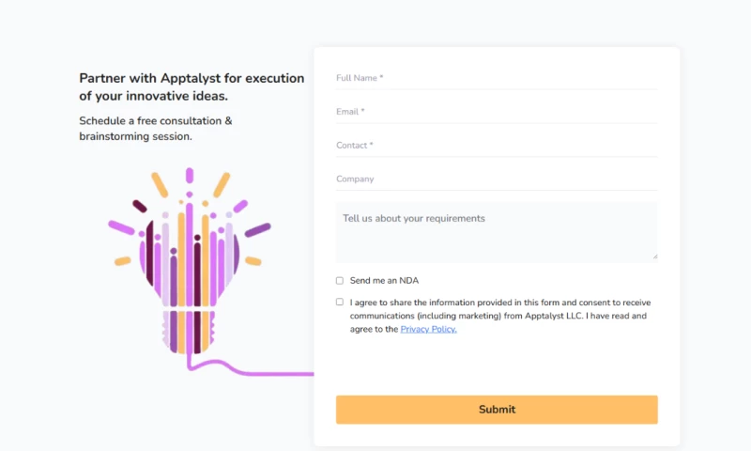751x451 pixels.
Task: Click into the Company field
Action: point(497,179)
